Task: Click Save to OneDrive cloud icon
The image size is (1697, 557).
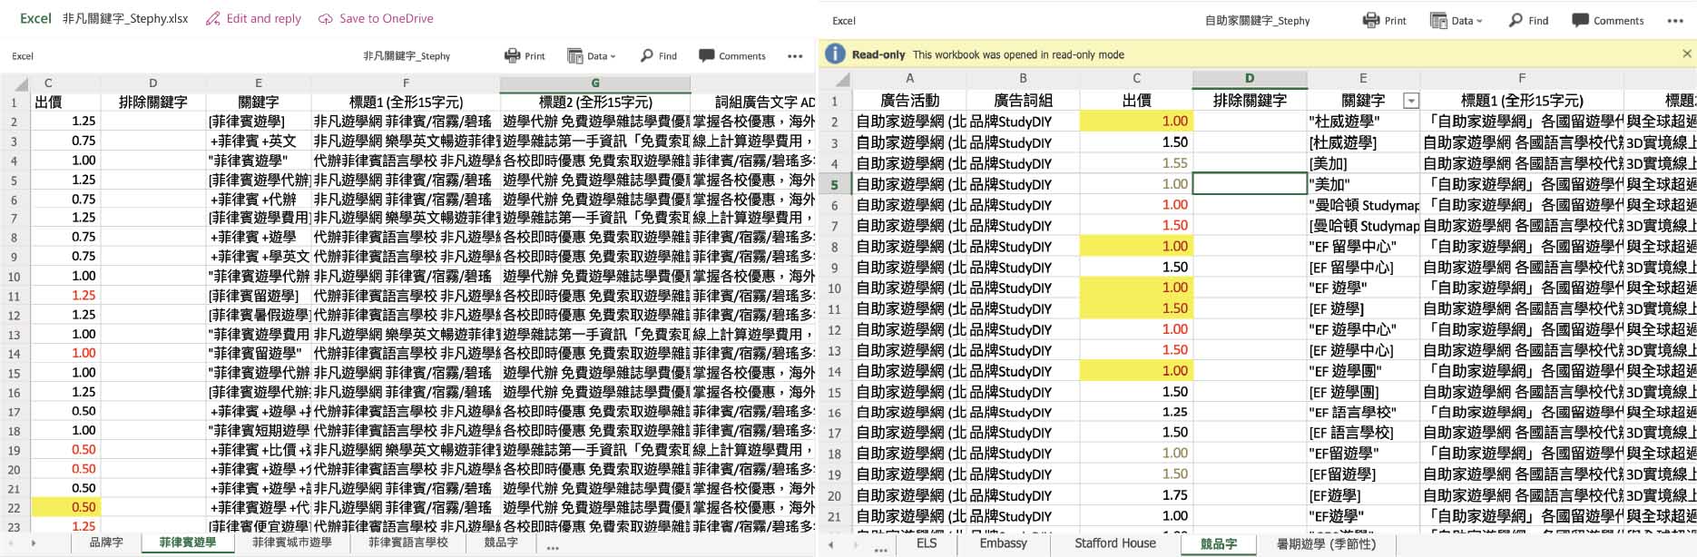Action: 325,18
